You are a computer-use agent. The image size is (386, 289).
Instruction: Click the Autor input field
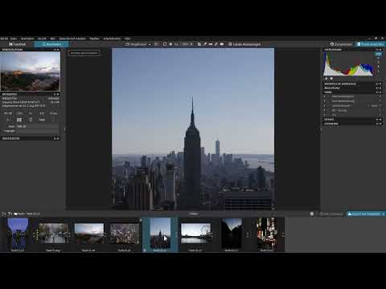[37, 126]
